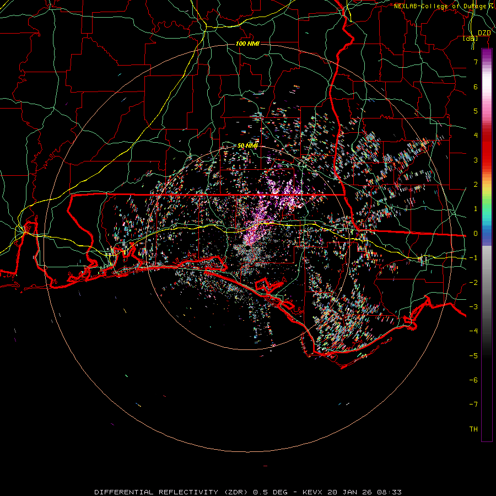The height and width of the screenshot is (496, 496).
Task: Select the 7 value on color scale
Action: 476,62
